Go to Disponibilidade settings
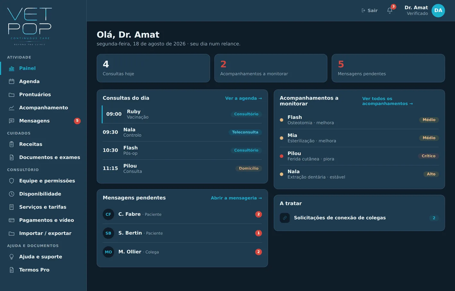The width and height of the screenshot is (455, 291). pyautogui.click(x=43, y=194)
